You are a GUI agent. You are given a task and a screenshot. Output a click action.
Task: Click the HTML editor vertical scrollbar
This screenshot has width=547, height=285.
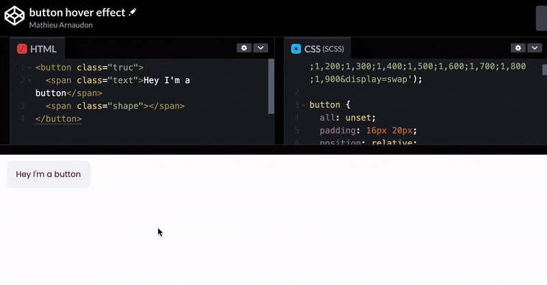271,85
